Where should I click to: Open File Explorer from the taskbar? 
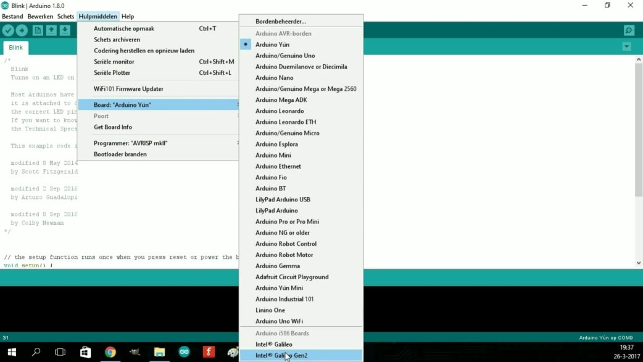pyautogui.click(x=160, y=352)
